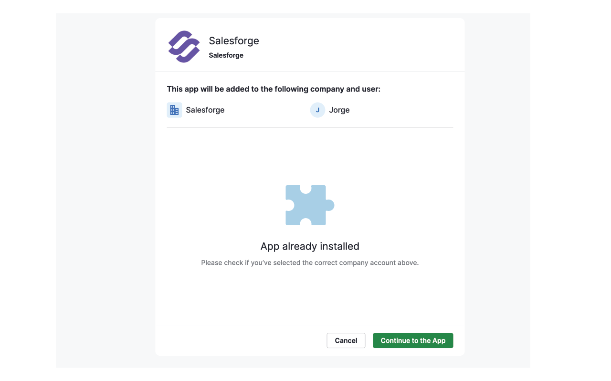Click Jorge's circular avatar with letter J
The height and width of the screenshot is (381, 611).
317,110
